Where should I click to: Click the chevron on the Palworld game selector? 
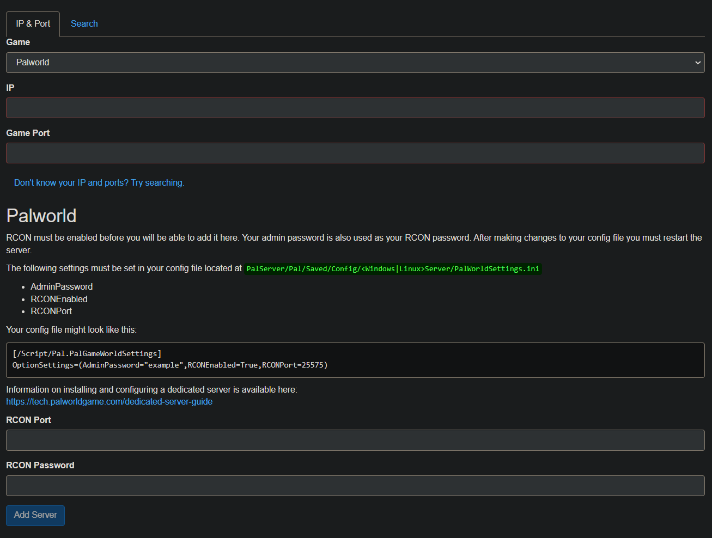[697, 62]
